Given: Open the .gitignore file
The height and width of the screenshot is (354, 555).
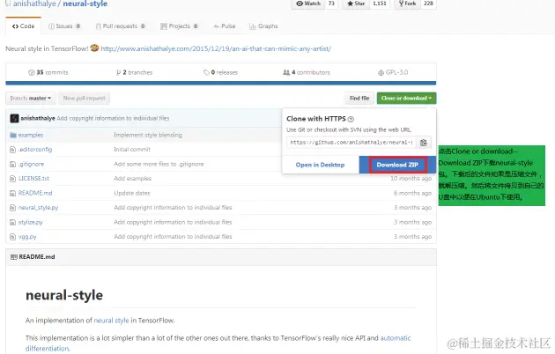Looking at the screenshot, I should pos(31,164).
